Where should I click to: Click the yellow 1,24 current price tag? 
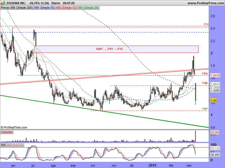pyautogui.click(x=213, y=100)
